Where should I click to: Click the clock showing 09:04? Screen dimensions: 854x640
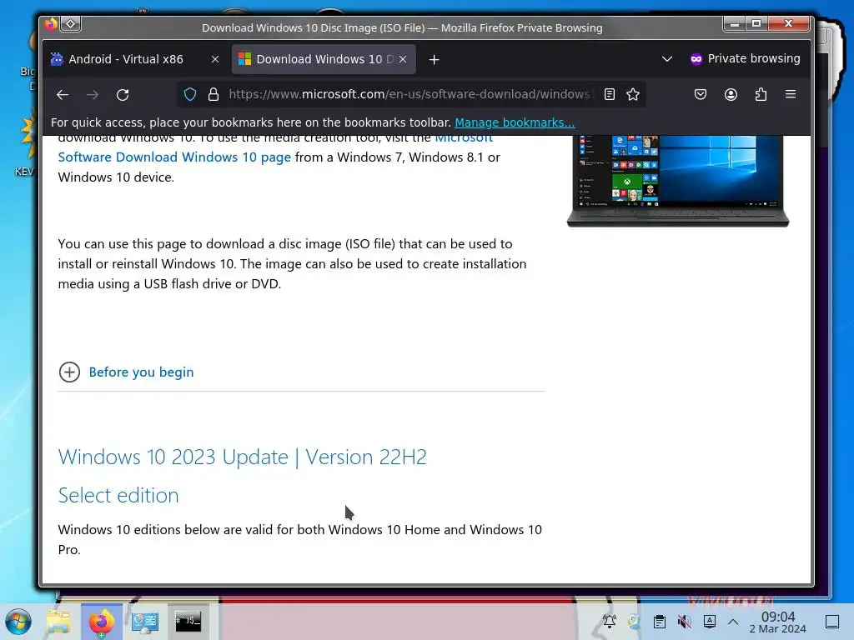tap(778, 622)
